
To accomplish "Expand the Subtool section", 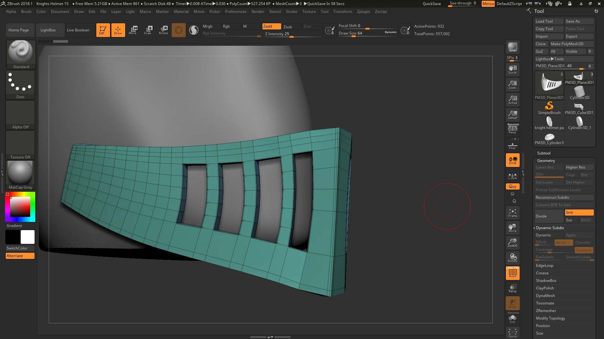I will [x=544, y=153].
